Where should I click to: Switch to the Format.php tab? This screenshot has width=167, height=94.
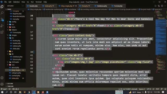click(118, 6)
